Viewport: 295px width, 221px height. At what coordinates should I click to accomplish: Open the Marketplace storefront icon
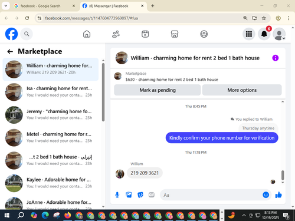click(175, 34)
